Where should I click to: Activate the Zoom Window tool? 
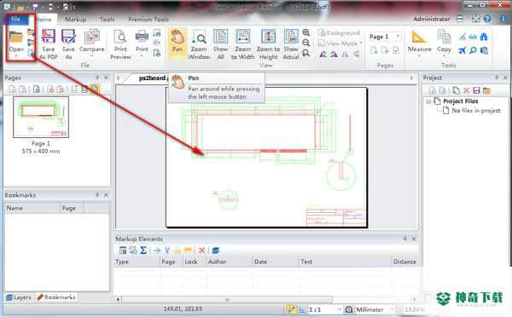click(x=199, y=44)
